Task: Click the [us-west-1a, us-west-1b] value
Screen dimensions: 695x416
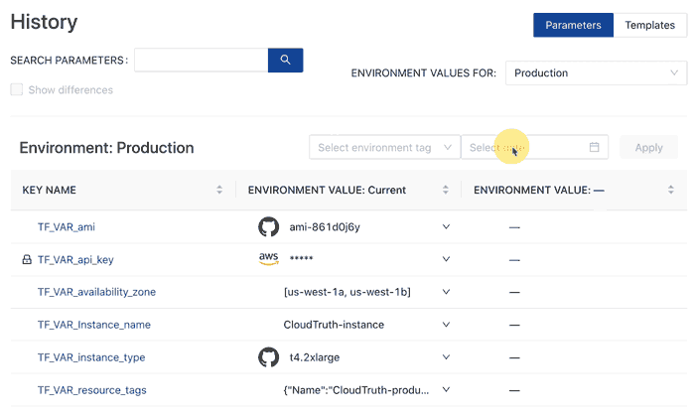Action: pos(347,292)
